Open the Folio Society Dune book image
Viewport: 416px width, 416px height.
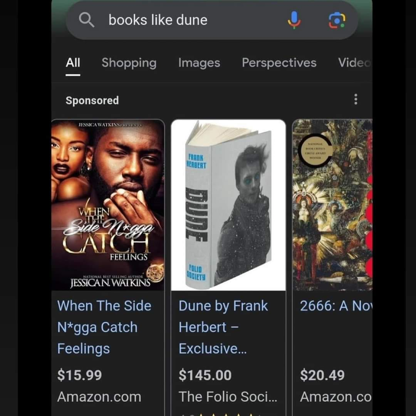pos(228,205)
